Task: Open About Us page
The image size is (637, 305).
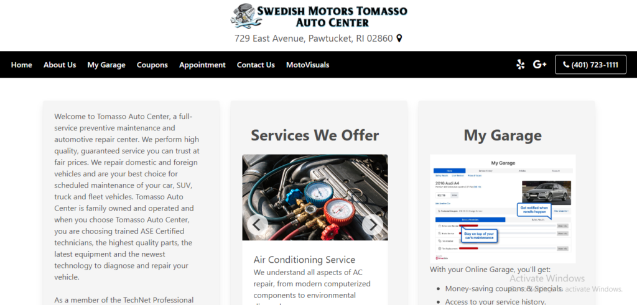Action: click(60, 65)
